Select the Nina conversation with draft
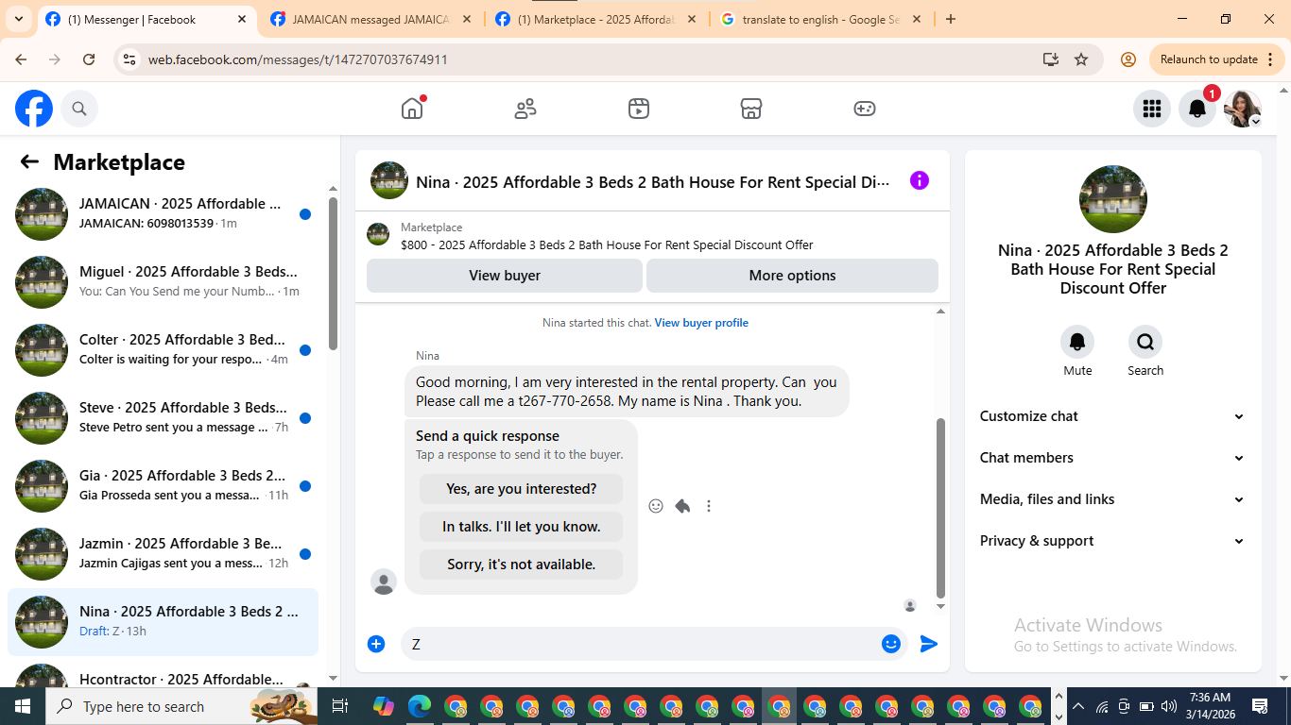Screen dimensions: 1291x725 (x=163, y=622)
